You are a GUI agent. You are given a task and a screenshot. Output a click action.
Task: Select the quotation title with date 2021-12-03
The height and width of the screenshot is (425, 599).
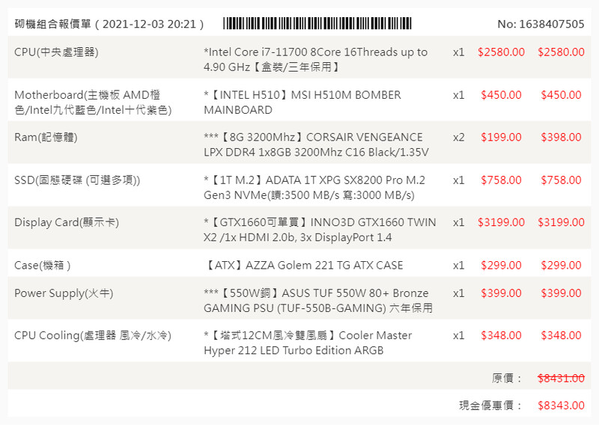tap(109, 24)
